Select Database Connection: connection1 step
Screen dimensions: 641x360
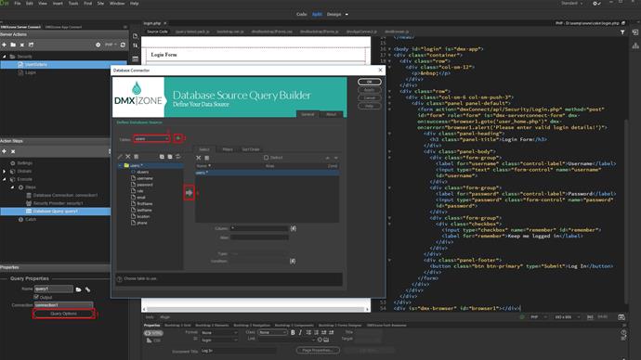click(x=65, y=196)
